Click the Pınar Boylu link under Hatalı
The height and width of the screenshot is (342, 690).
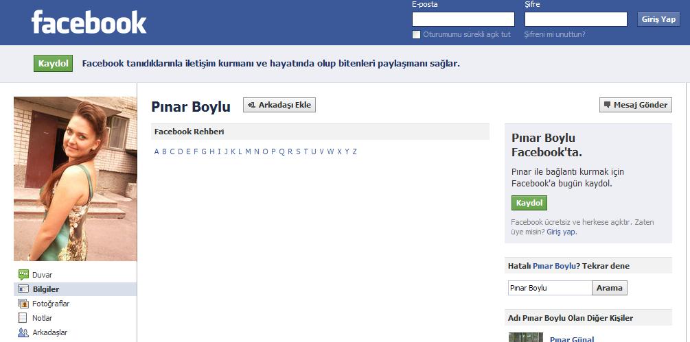554,266
